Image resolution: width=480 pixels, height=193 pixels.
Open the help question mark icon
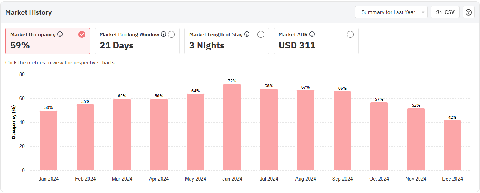[x=469, y=12]
